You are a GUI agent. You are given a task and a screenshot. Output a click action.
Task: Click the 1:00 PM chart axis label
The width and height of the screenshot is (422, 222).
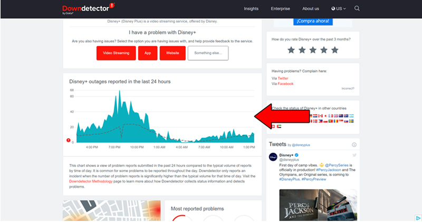point(249,147)
